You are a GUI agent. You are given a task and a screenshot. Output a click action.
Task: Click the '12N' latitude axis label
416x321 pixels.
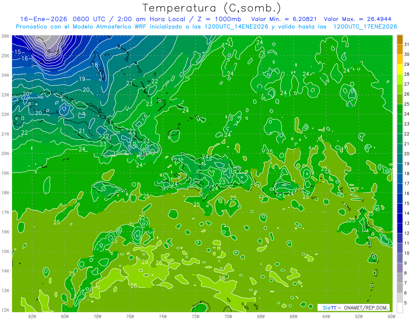5,310
